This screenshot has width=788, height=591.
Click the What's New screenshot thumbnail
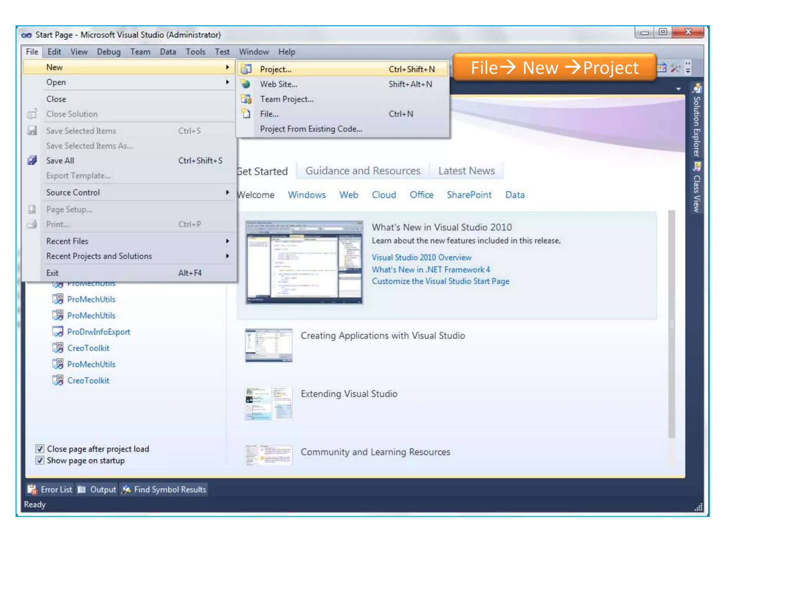pos(304,262)
